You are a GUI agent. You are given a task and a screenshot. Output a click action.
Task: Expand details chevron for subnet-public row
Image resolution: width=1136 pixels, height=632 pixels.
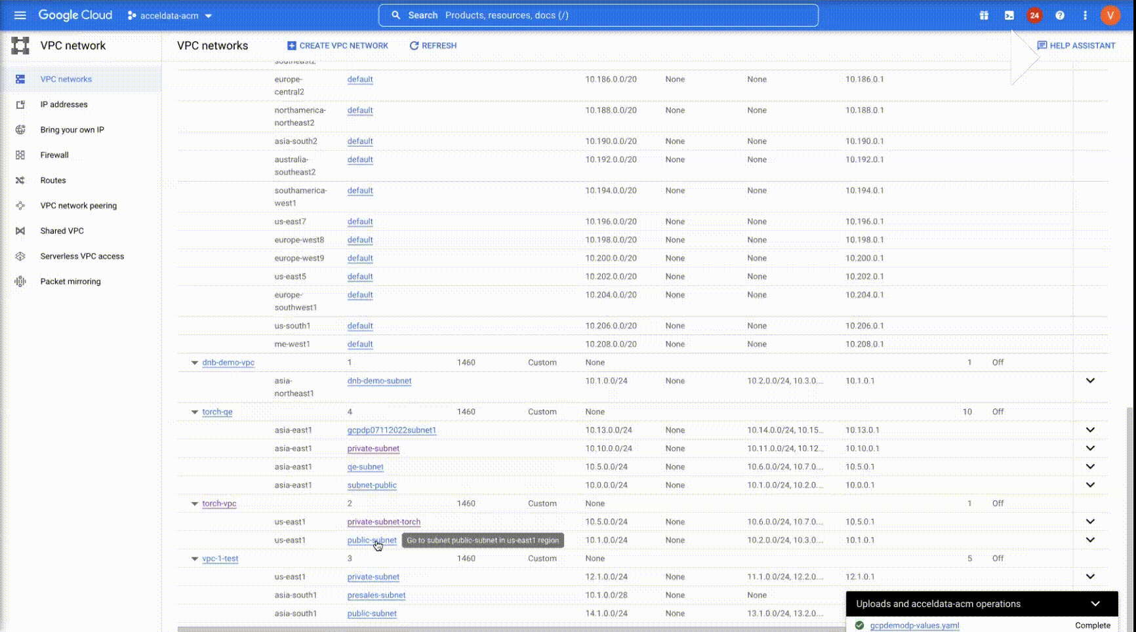click(1090, 485)
